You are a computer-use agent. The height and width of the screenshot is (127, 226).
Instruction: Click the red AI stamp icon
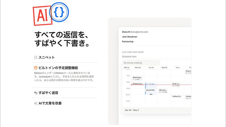[42, 16]
